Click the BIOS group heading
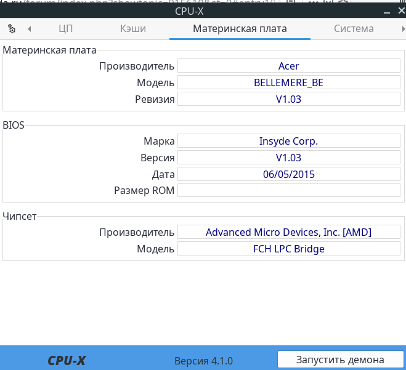 click(14, 125)
